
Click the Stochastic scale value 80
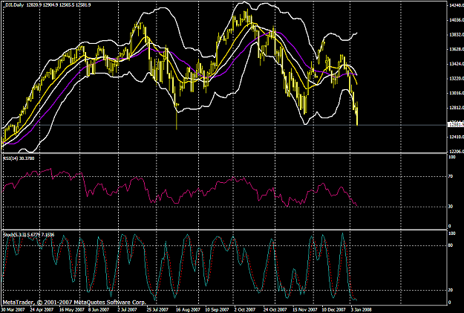click(x=451, y=245)
